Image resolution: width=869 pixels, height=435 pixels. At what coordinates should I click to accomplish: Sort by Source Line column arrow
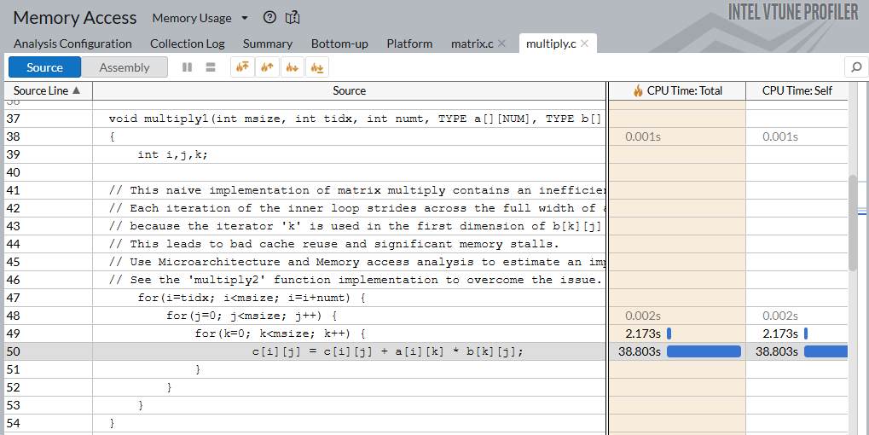click(x=77, y=90)
